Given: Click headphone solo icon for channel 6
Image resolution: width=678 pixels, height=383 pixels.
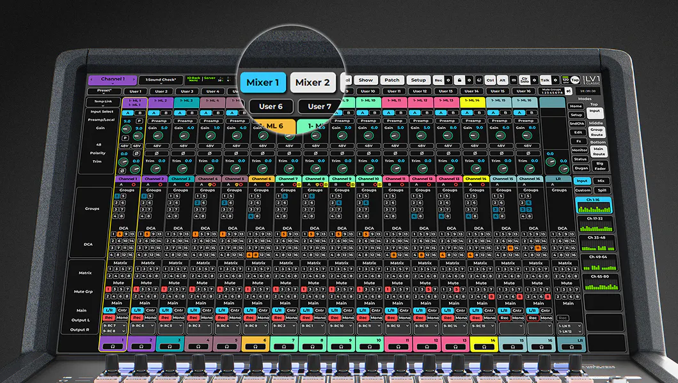Looking at the screenshot, I should 255,347.
